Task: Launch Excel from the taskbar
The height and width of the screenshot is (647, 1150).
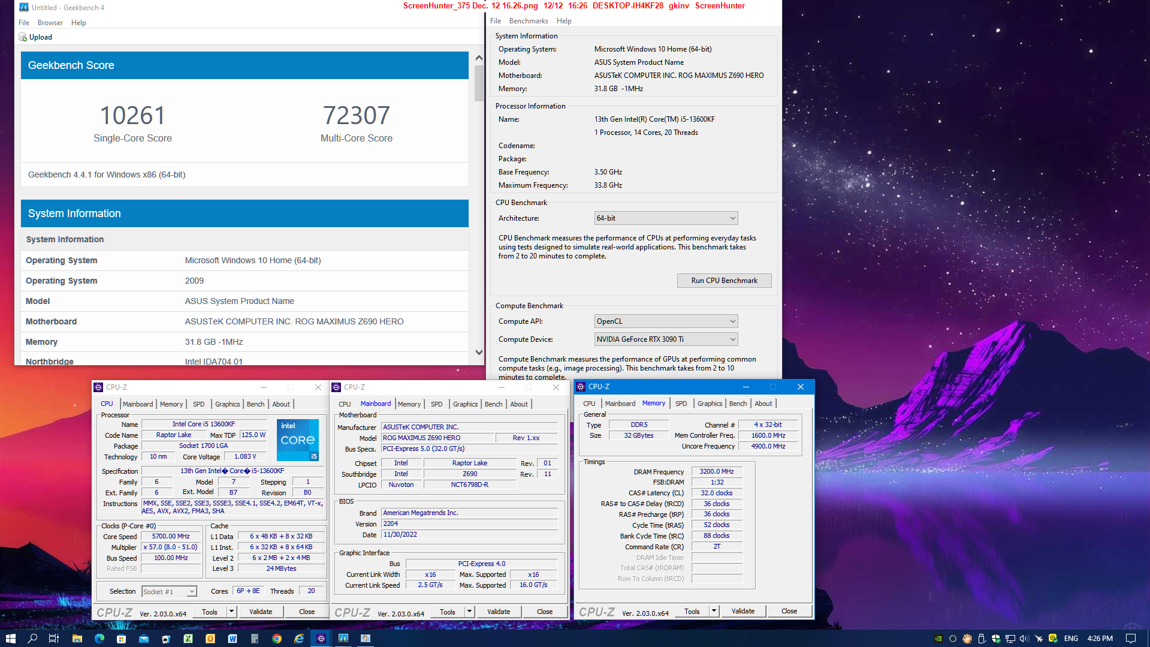Action: coord(188,639)
